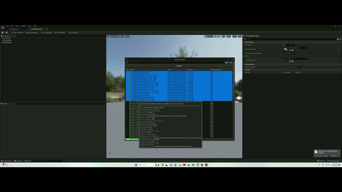Open the Mirror Data Table None dropdown

coord(298,59)
